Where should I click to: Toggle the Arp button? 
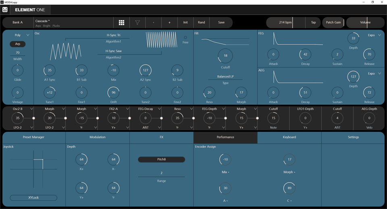click(x=17, y=44)
